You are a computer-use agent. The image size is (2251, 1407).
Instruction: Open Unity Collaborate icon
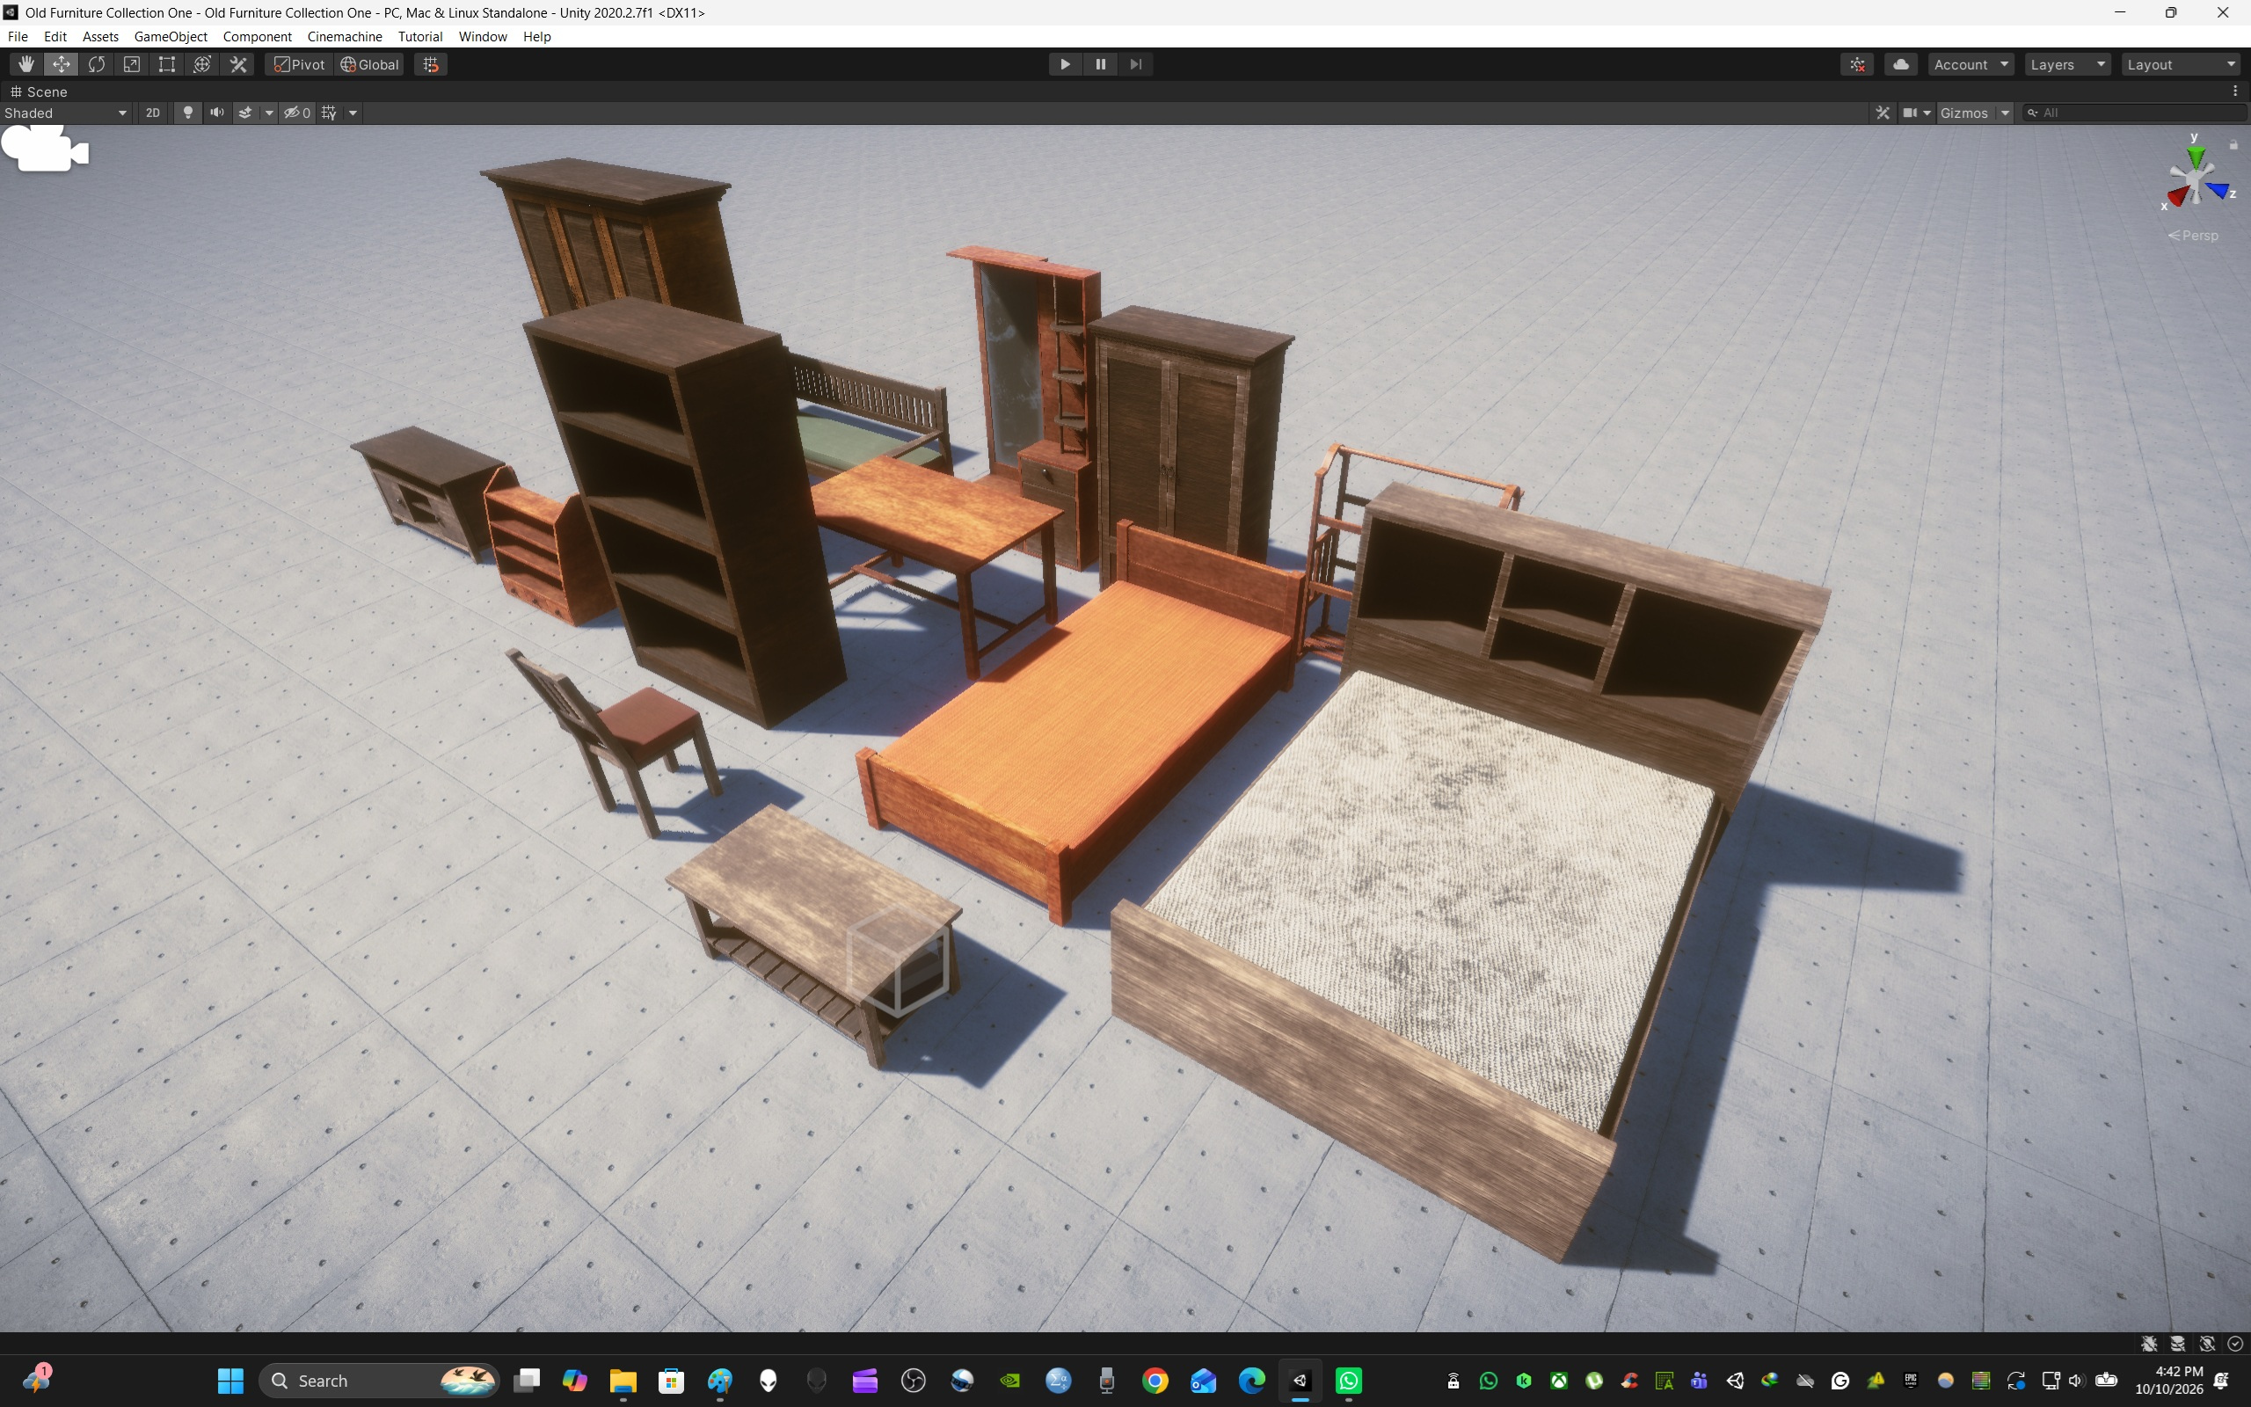tap(1858, 64)
